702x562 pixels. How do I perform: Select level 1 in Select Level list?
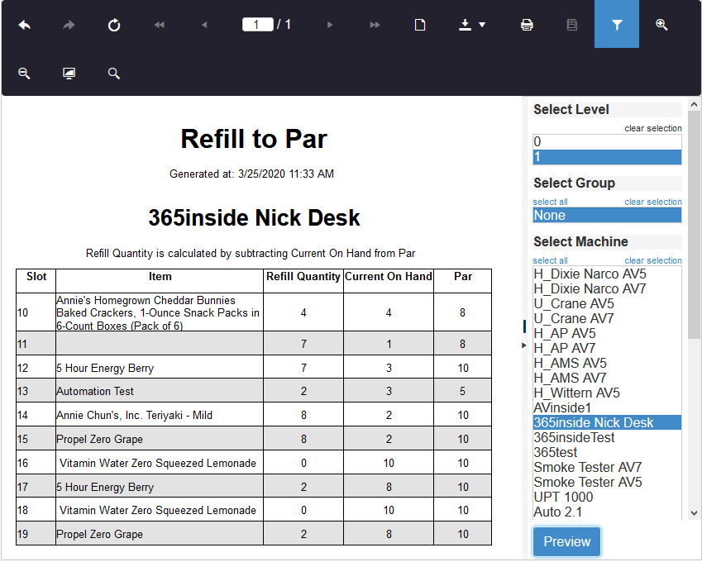[x=607, y=157]
